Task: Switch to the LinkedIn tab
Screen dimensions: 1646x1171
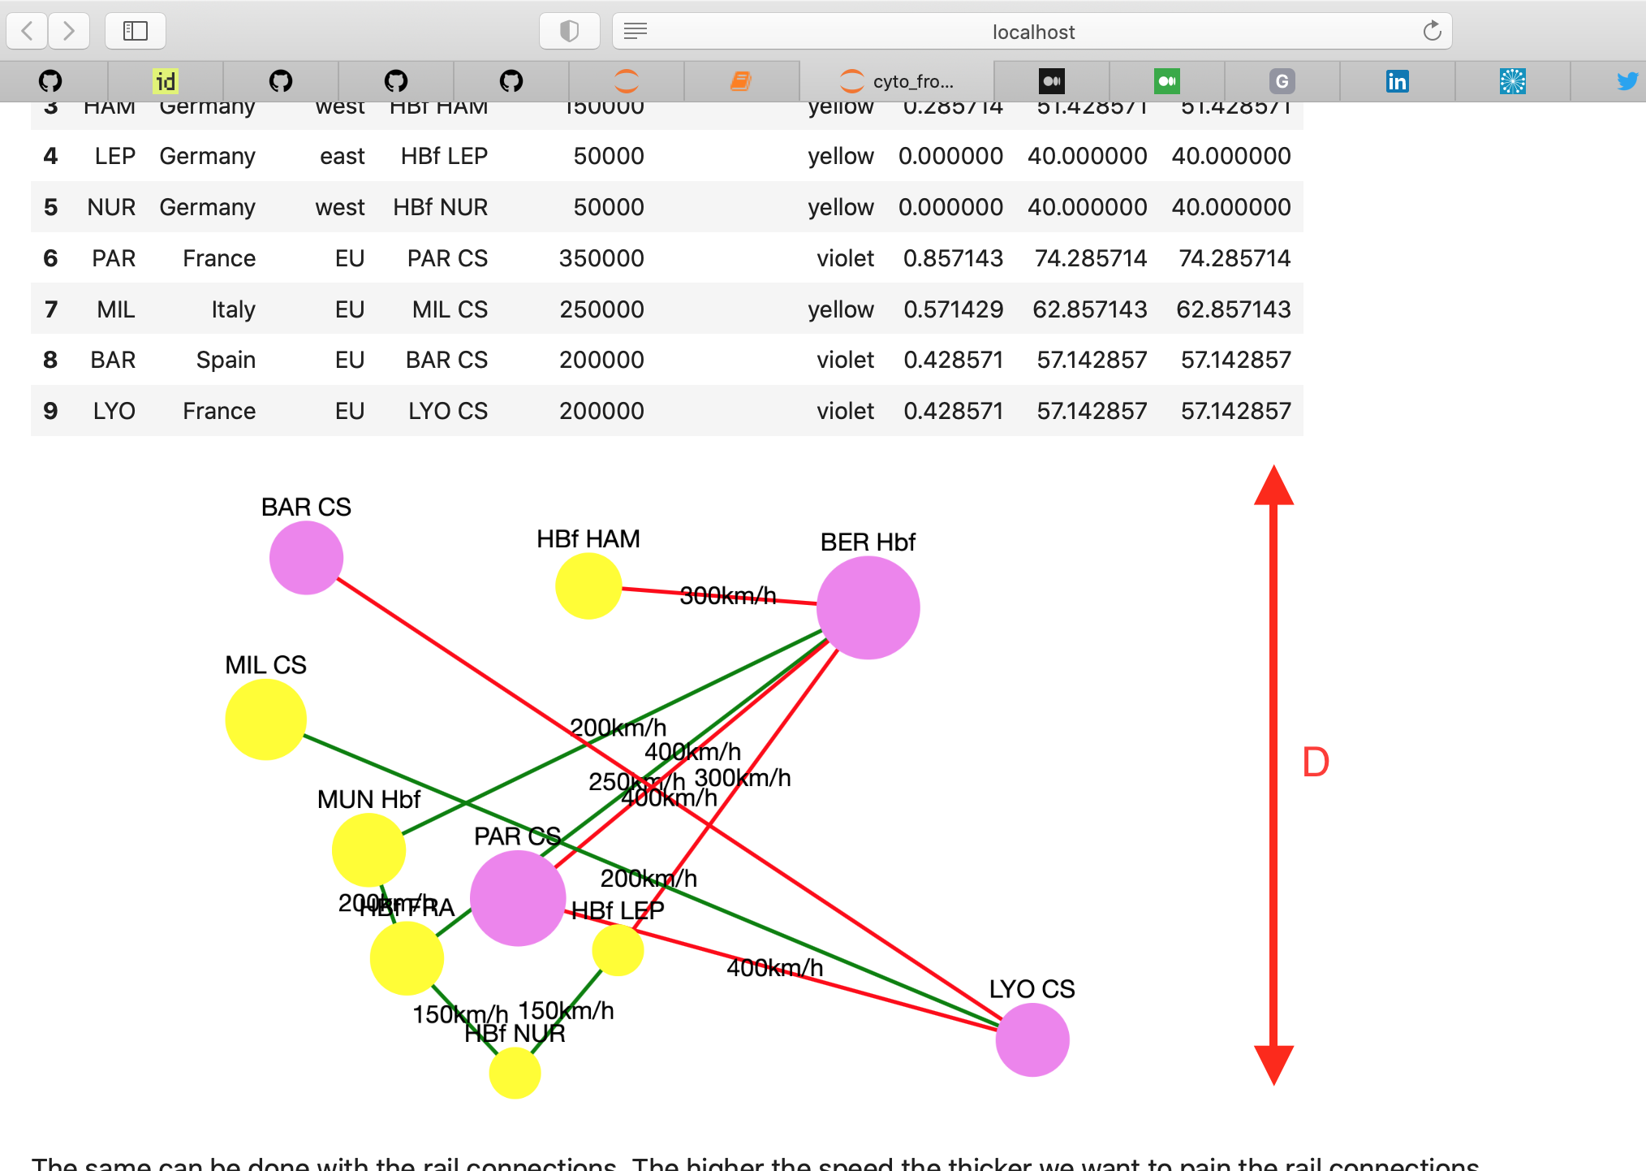Action: click(x=1398, y=81)
